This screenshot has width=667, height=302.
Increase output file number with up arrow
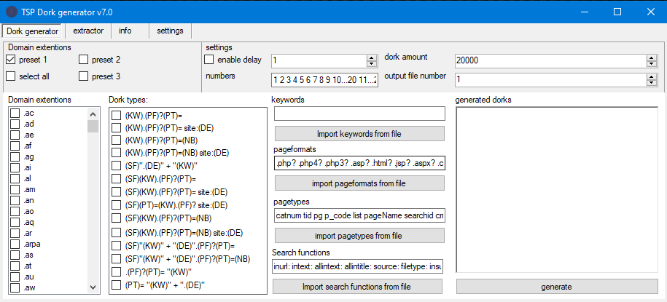[651, 77]
